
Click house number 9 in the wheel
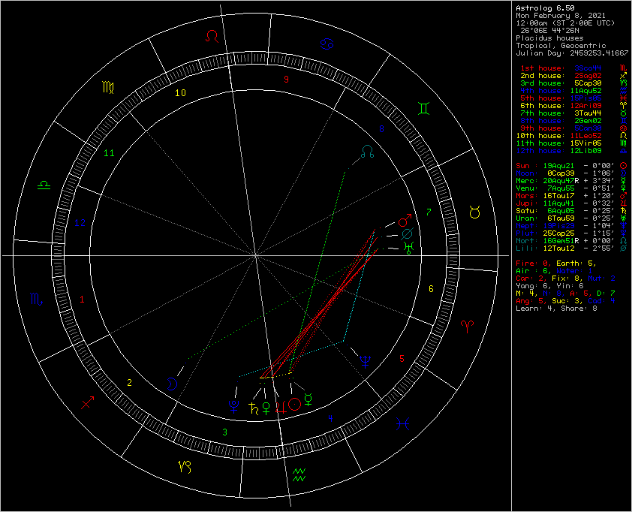click(286, 80)
